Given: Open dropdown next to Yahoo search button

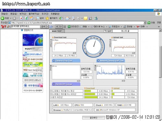Looking at the screenshot, I should point(47,26).
